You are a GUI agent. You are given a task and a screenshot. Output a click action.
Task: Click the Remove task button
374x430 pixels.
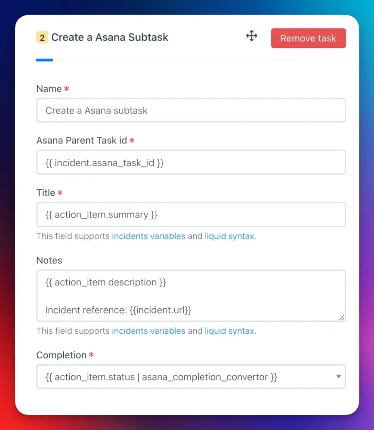308,38
